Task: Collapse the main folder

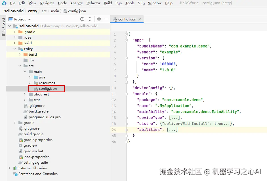Action: click(x=25, y=72)
